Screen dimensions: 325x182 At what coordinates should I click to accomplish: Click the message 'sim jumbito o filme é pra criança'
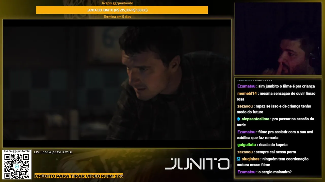point(287,86)
